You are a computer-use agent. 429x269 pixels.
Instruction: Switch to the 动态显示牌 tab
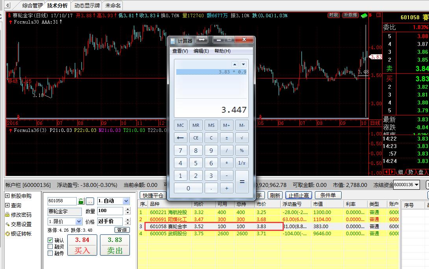pyautogui.click(x=85, y=5)
